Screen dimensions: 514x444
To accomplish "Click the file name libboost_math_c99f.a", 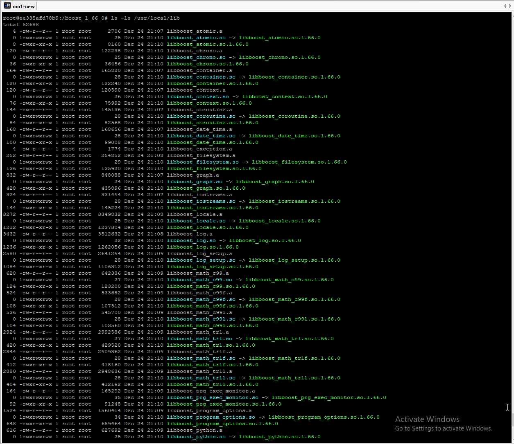I will [x=199, y=293].
